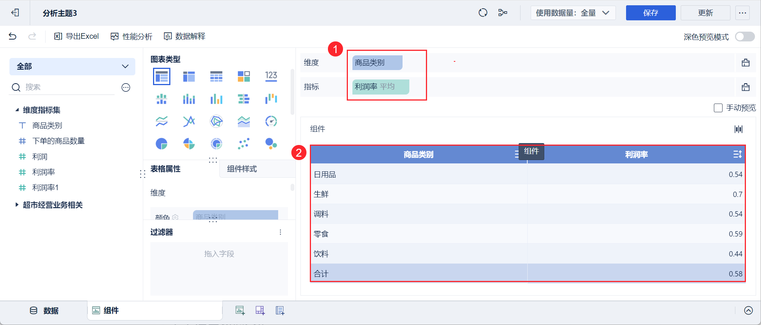761x325 pixels.
Task: Select the radar chart icon
Action: pos(216,121)
